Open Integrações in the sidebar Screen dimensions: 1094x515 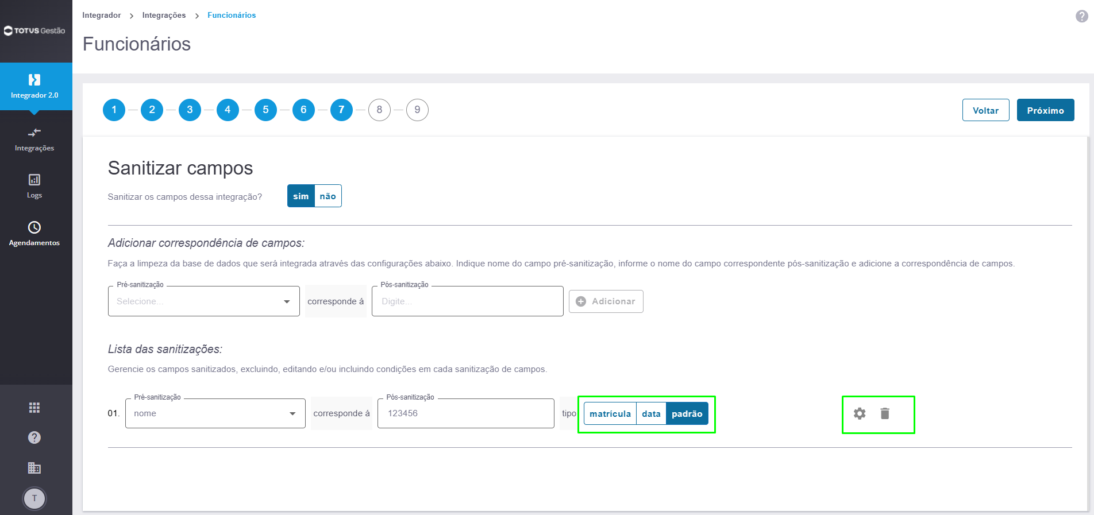pos(34,140)
